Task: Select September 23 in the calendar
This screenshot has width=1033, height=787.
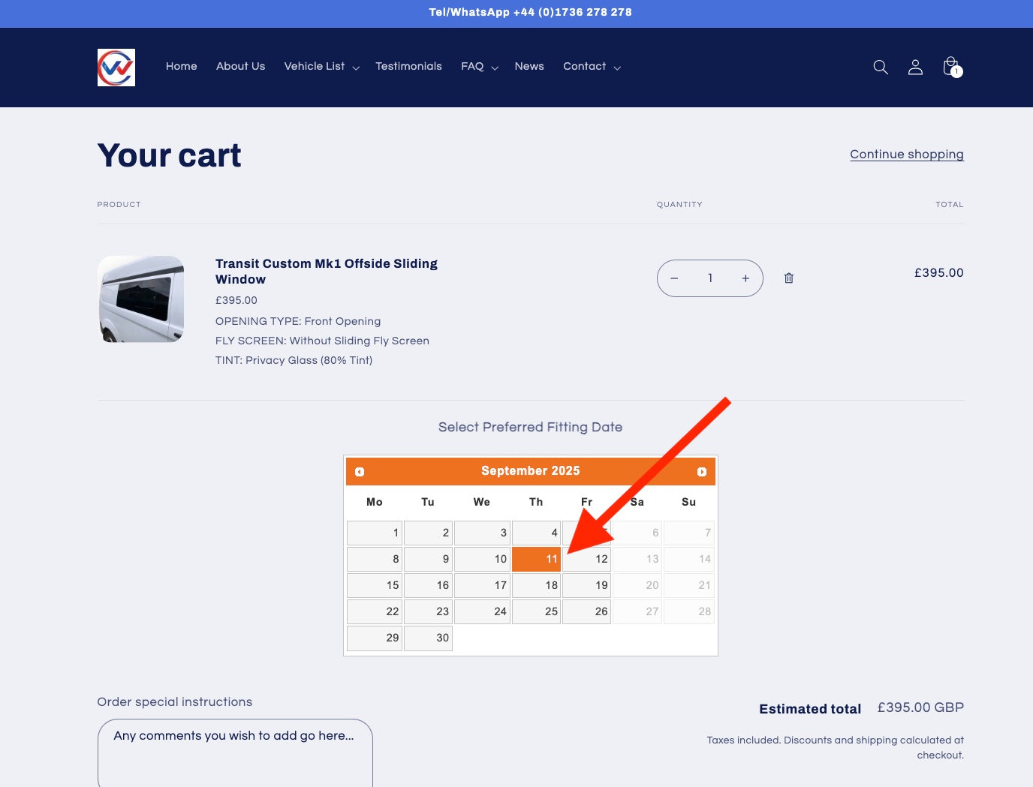Action: coord(428,611)
